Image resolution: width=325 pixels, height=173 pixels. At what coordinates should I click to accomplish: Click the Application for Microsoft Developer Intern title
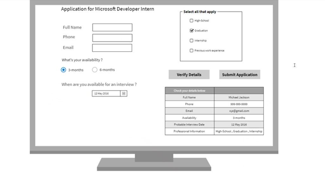click(108, 9)
